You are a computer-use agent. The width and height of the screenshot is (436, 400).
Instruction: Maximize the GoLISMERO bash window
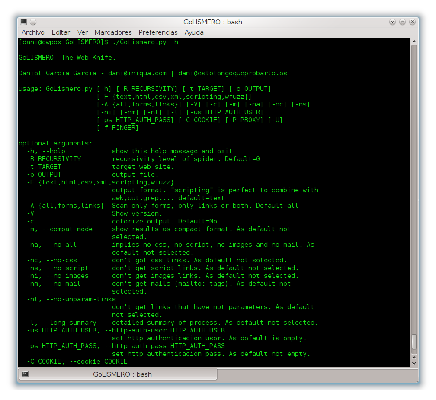tap(402, 22)
